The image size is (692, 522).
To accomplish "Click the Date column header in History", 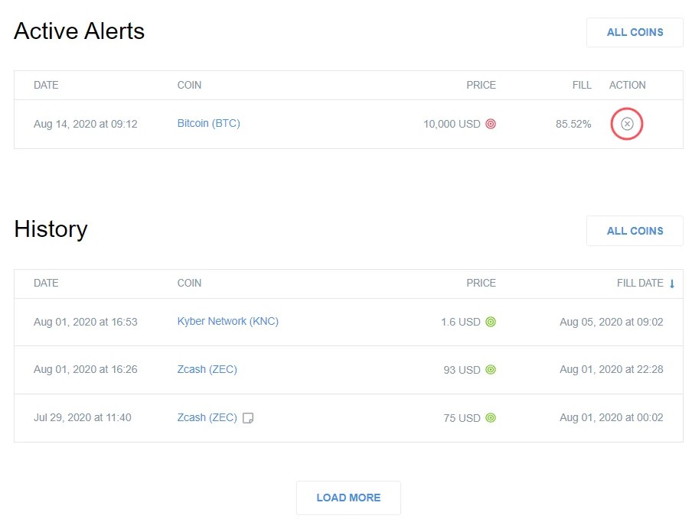I will coord(46,283).
